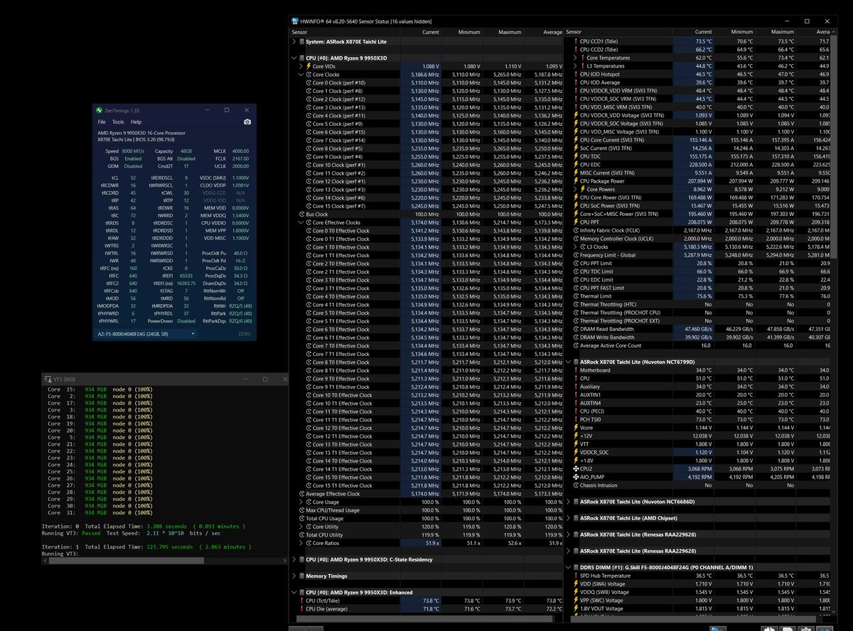The height and width of the screenshot is (631, 853).
Task: Select the Core VIDs lightning bolt icon
Action: [307, 66]
